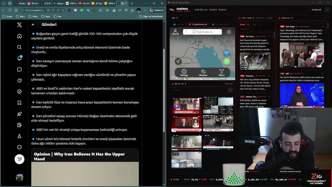Click browser address bar URL
This screenshot has width=332, height=187.
point(35,10)
